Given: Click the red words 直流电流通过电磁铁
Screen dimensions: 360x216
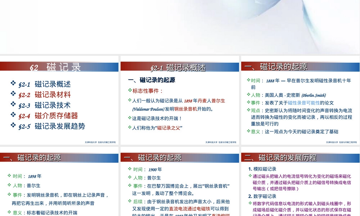Looking at the screenshot, I should pos(190,209).
